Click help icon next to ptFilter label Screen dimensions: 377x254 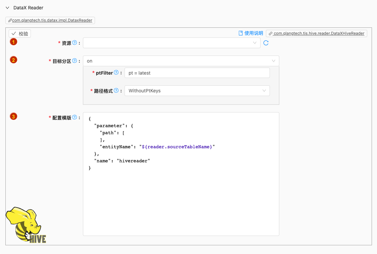point(116,73)
